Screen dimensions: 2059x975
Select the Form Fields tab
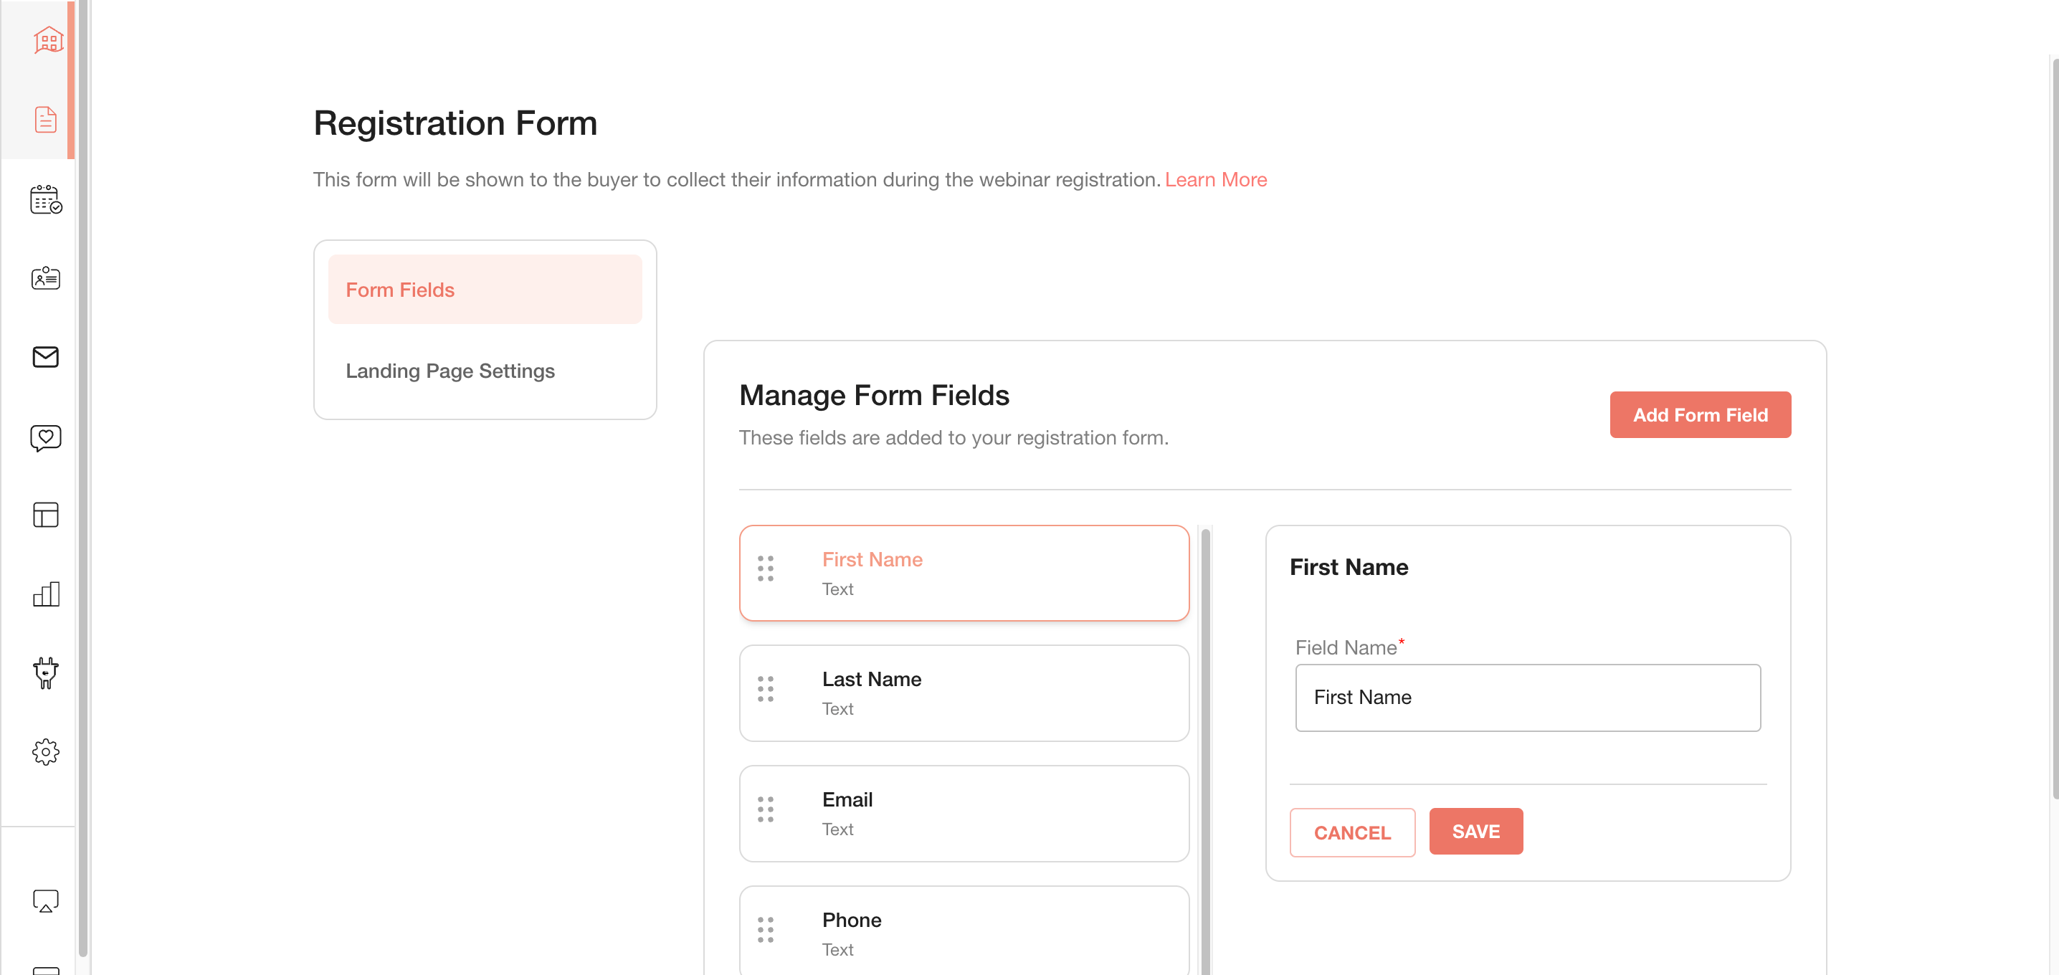pyautogui.click(x=485, y=290)
